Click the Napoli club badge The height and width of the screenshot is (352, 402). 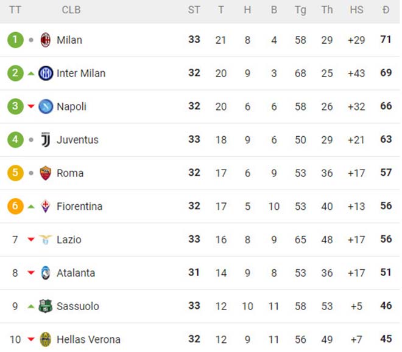click(46, 107)
